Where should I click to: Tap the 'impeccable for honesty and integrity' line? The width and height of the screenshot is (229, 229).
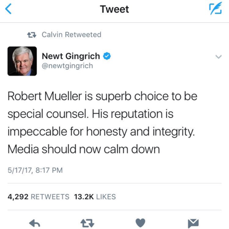point(101,132)
